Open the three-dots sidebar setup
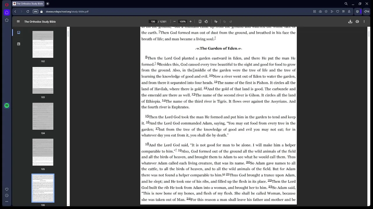The image size is (373, 209). click(x=7, y=201)
